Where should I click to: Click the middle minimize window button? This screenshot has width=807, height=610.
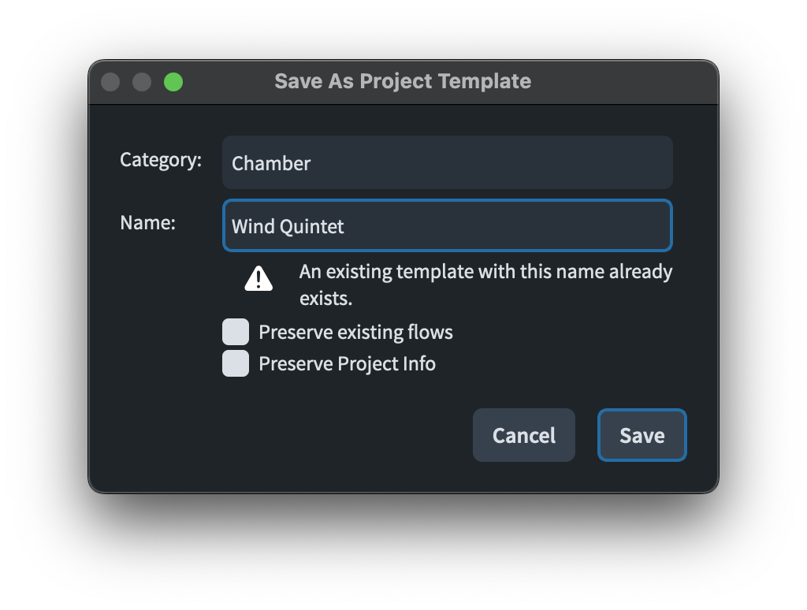point(142,82)
